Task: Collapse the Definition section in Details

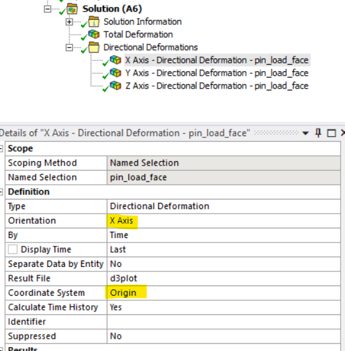Action: click(x=1, y=192)
